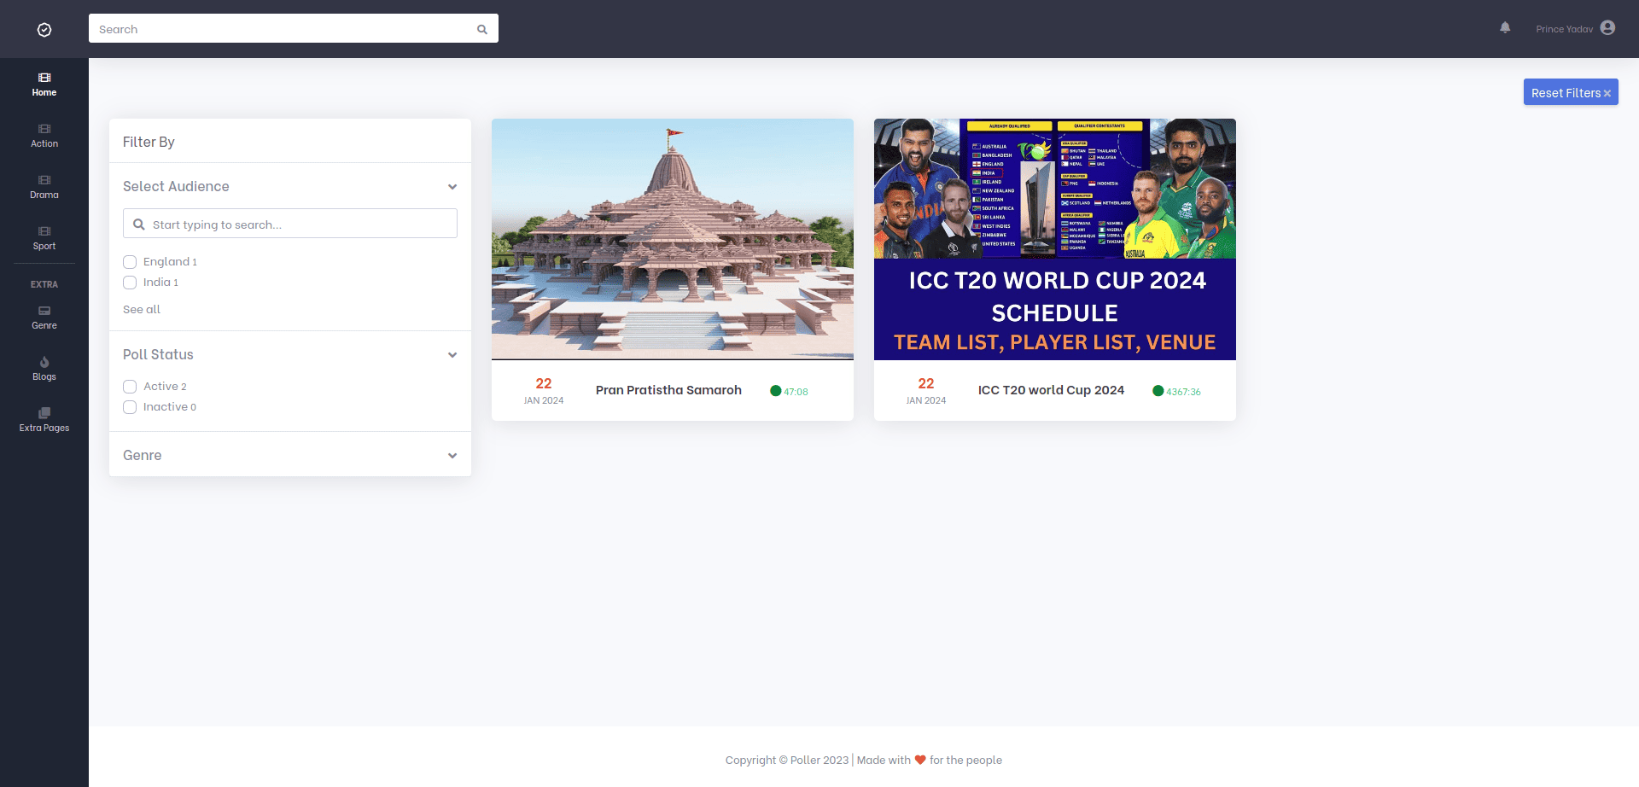Open the Sport menu label
This screenshot has height=787, width=1639.
[44, 246]
